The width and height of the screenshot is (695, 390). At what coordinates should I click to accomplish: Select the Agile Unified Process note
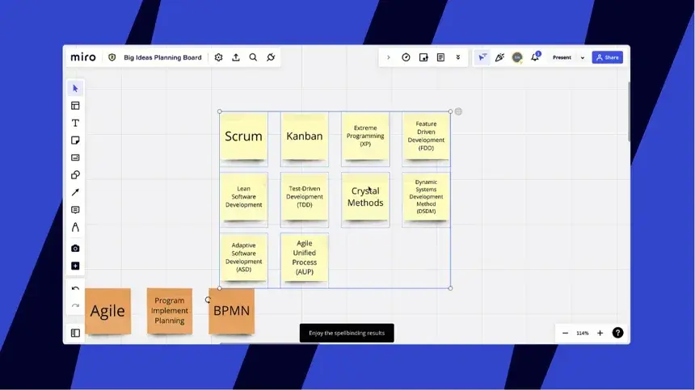point(305,258)
